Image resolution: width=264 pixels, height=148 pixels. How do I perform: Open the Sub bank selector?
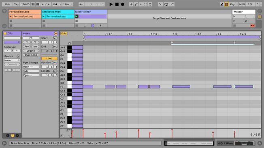[x=31, y=71]
